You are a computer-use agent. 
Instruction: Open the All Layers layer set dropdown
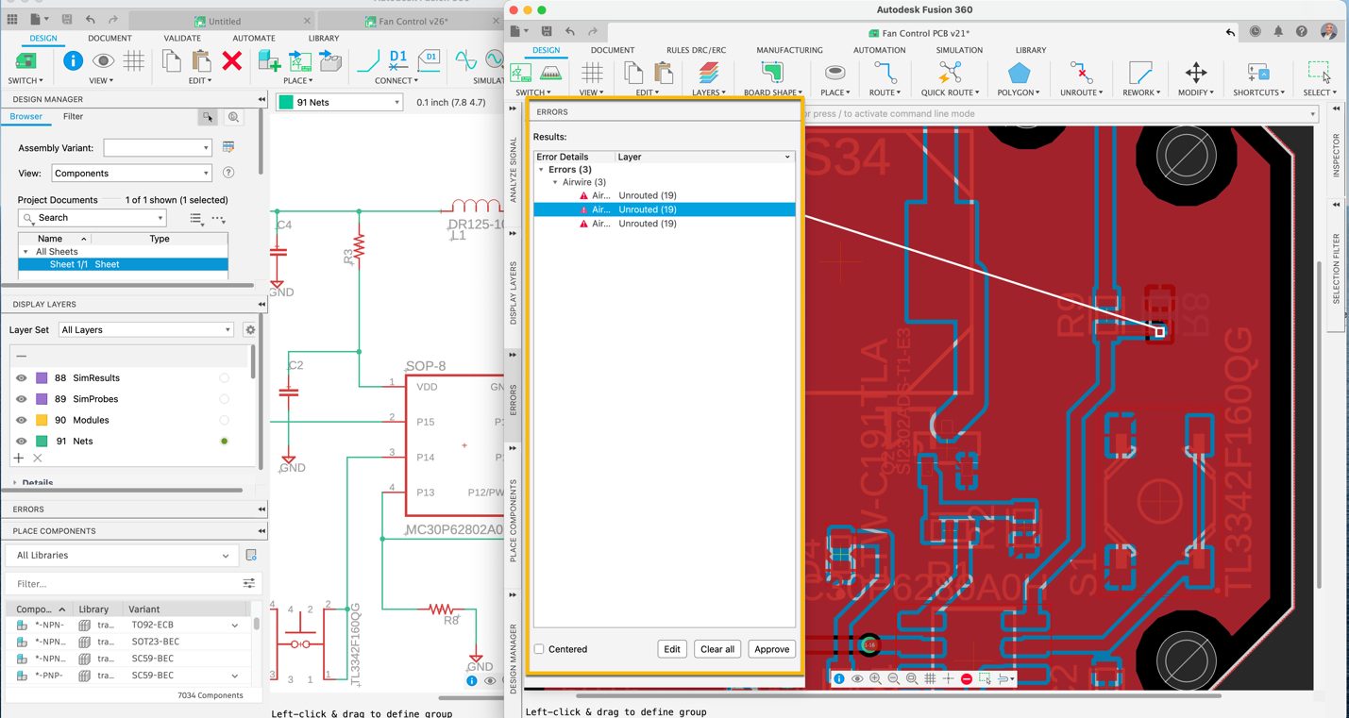pos(145,329)
